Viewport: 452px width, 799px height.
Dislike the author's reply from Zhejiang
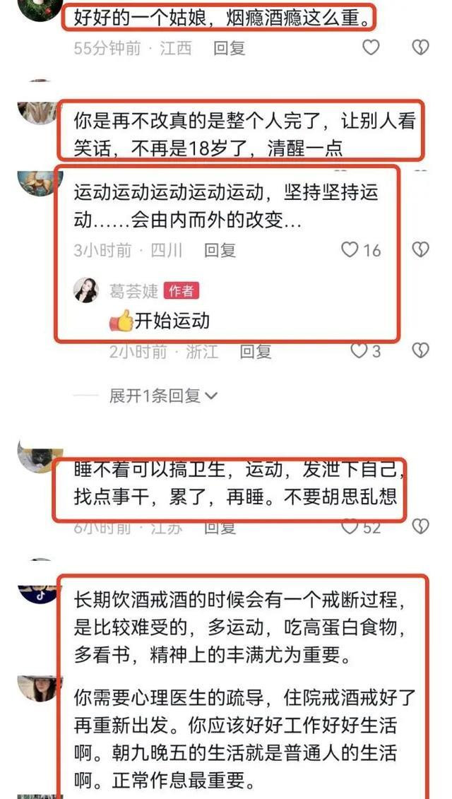tap(420, 350)
